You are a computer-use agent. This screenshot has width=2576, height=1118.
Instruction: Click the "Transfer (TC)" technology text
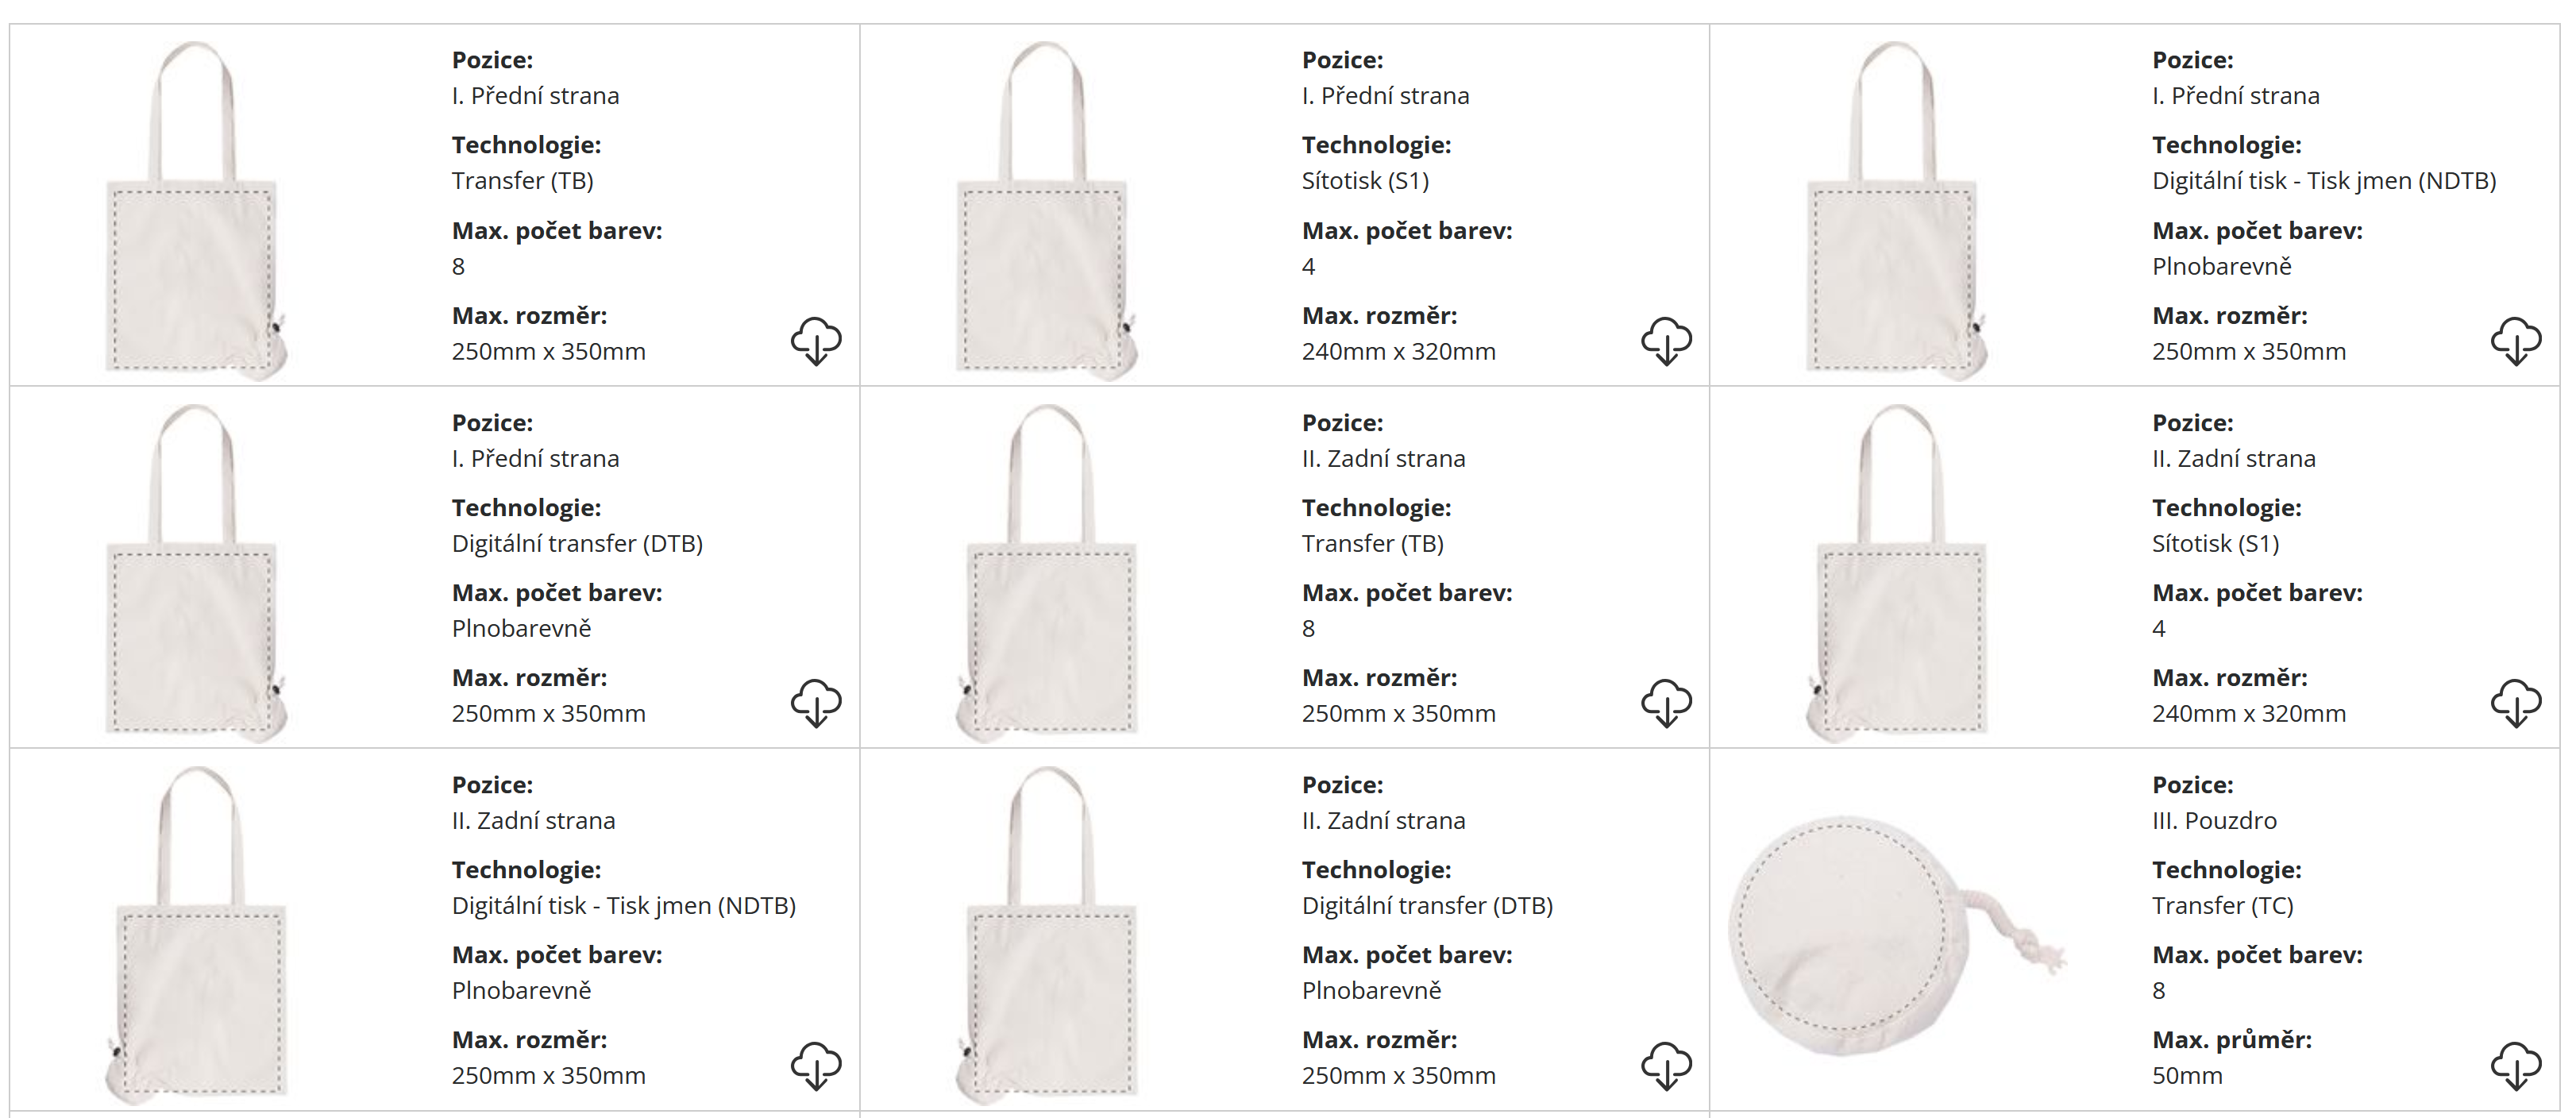tap(2222, 905)
